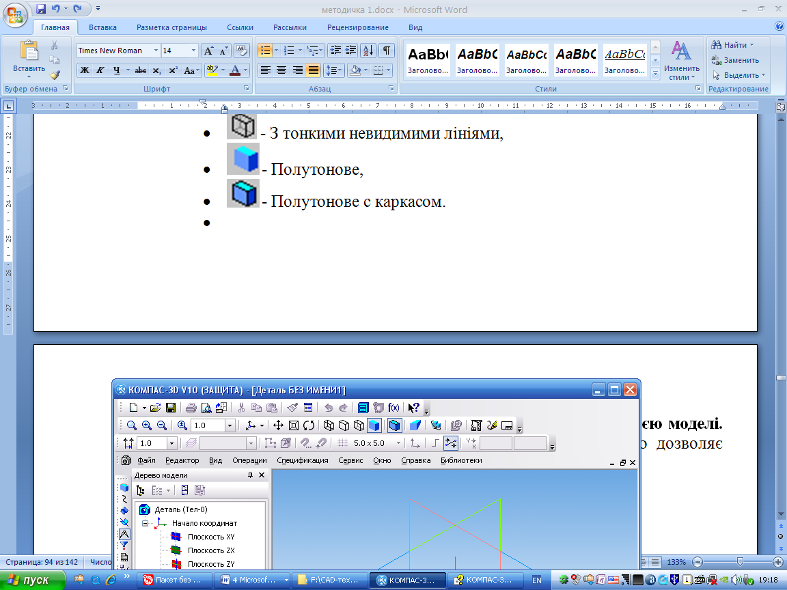
Task: Open the Разметка страницы tab
Action: [171, 27]
